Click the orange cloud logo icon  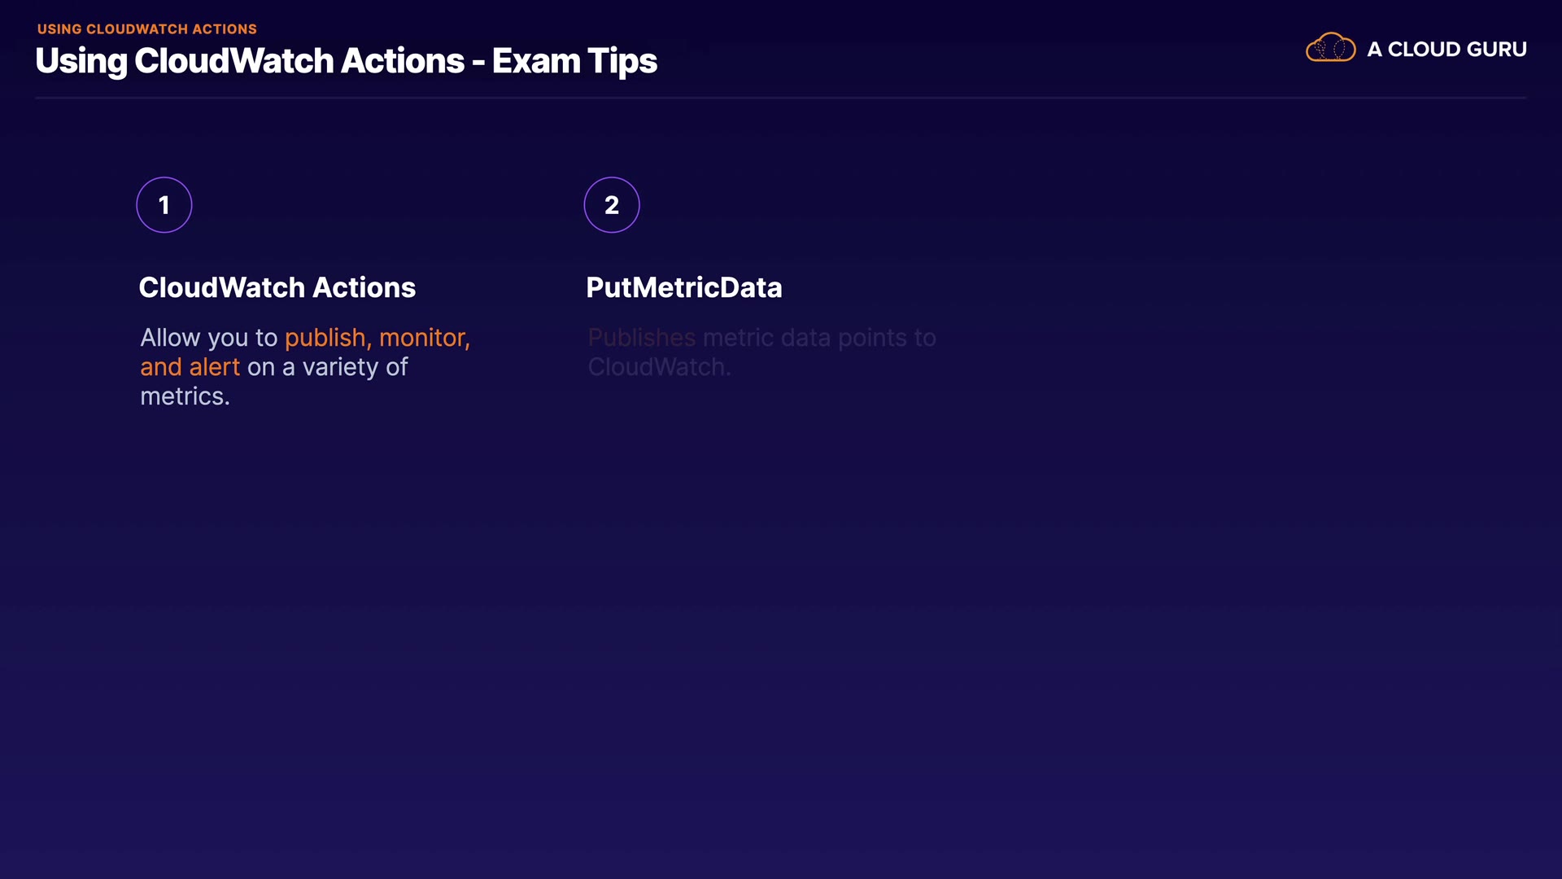(x=1330, y=48)
